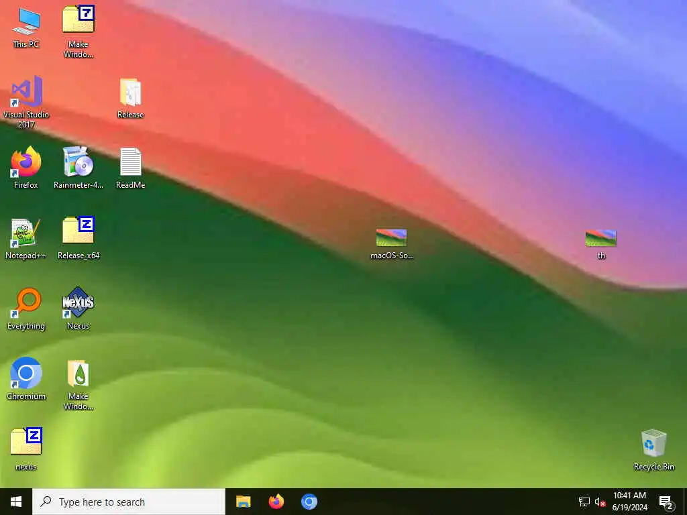
Task: Select the nexus archive folder
Action: pos(26,449)
